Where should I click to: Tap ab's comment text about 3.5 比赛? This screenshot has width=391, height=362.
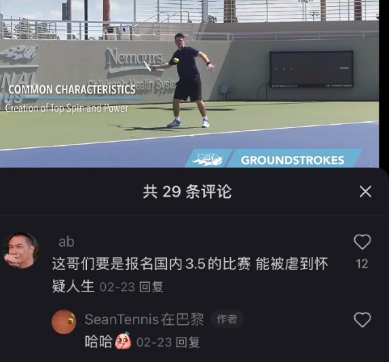[190, 275]
